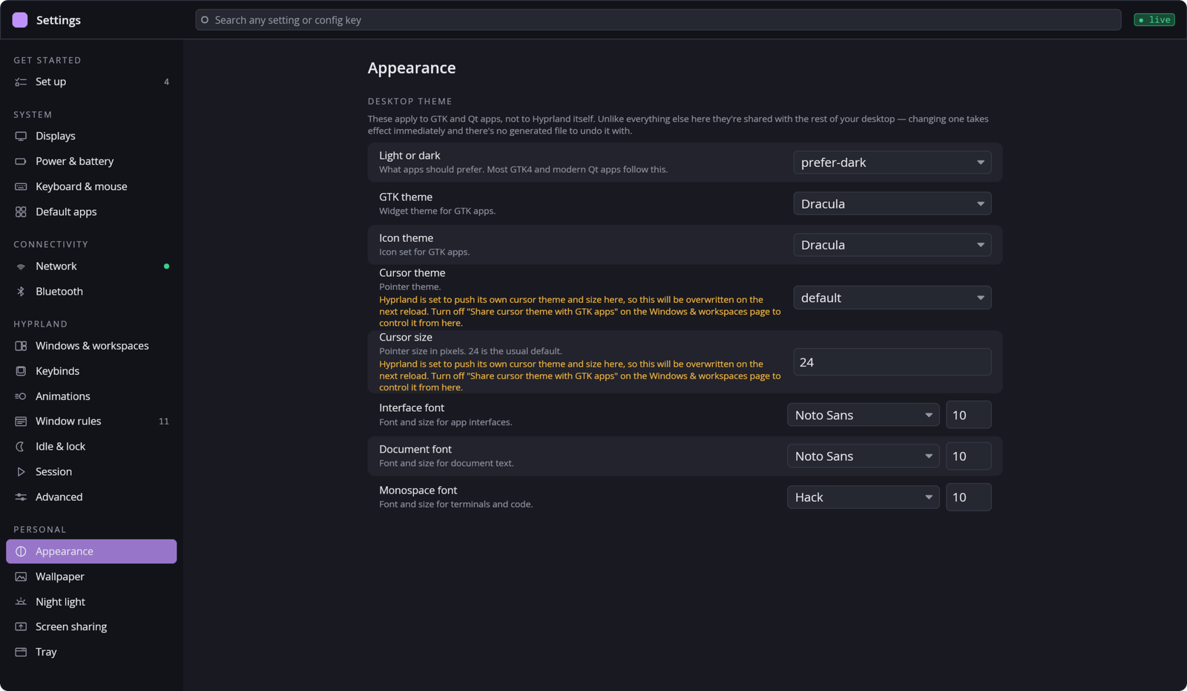The height and width of the screenshot is (691, 1187).
Task: Click the Default apps grid icon
Action: [21, 212]
